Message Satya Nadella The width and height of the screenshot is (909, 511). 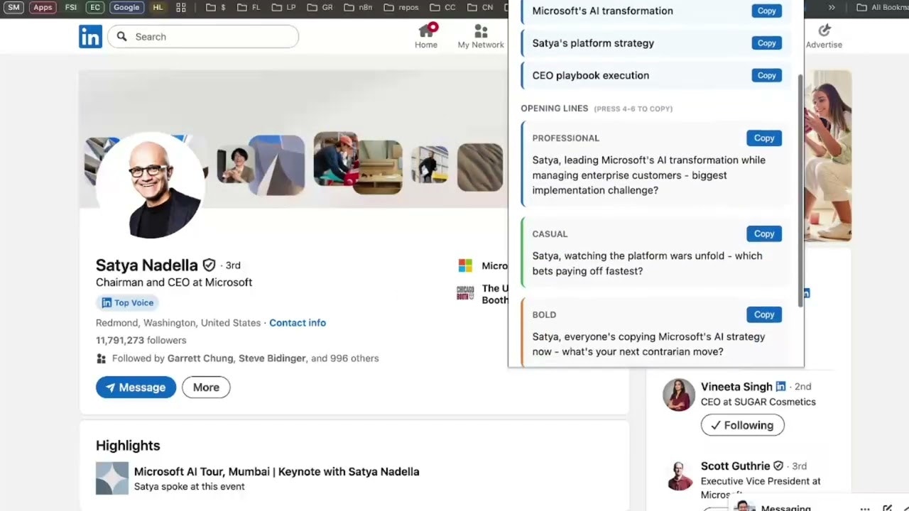click(x=136, y=388)
